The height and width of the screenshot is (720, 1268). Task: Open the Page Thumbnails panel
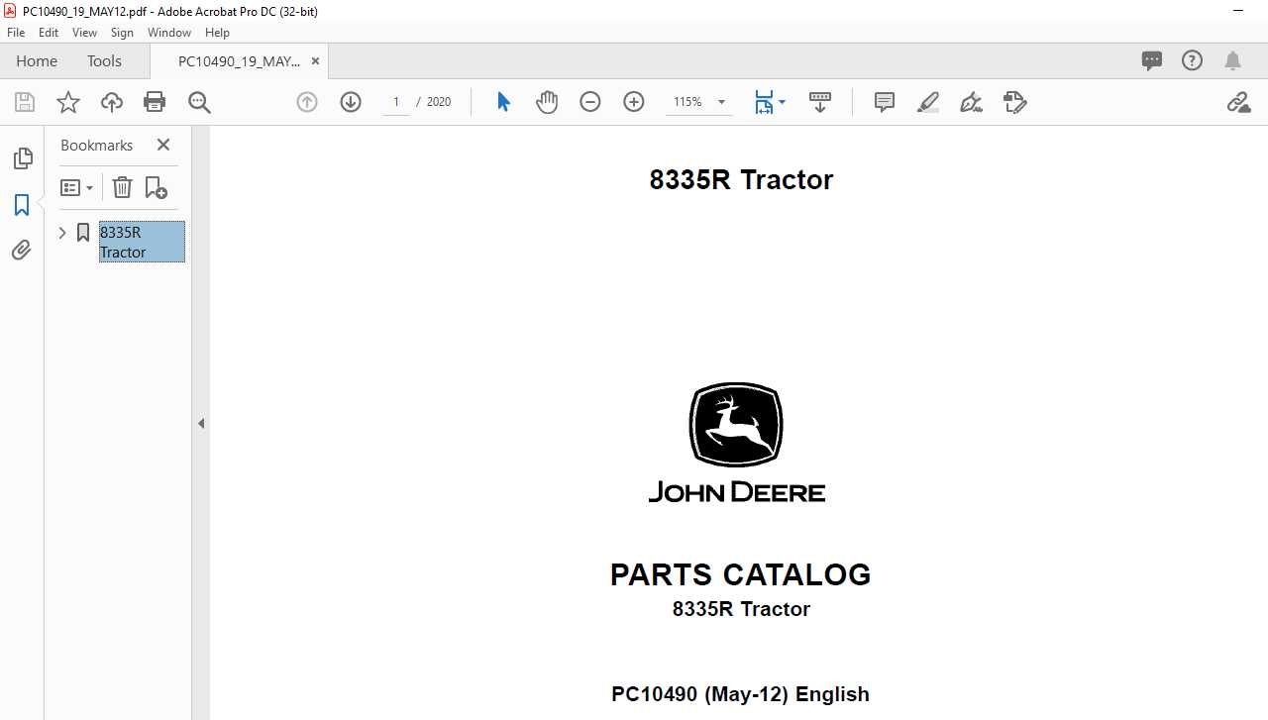pos(22,158)
